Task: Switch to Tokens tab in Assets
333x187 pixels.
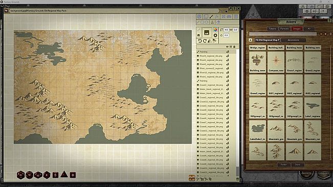Action: (273, 29)
